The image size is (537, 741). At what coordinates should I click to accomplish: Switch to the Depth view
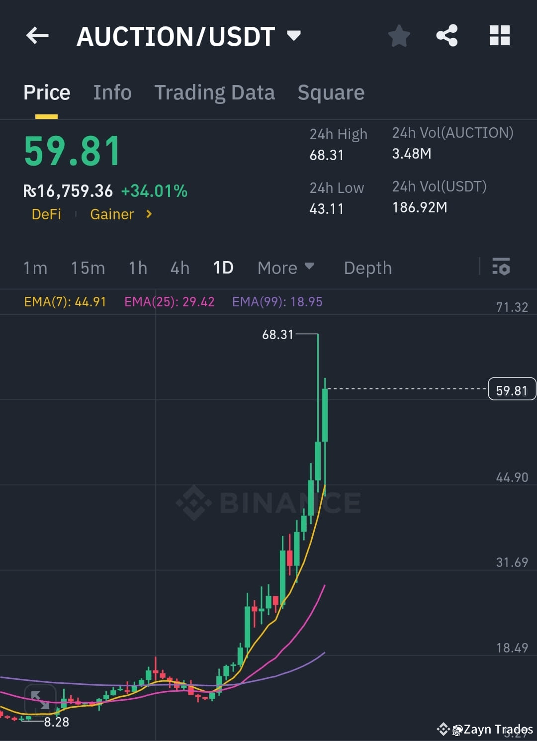tap(367, 268)
